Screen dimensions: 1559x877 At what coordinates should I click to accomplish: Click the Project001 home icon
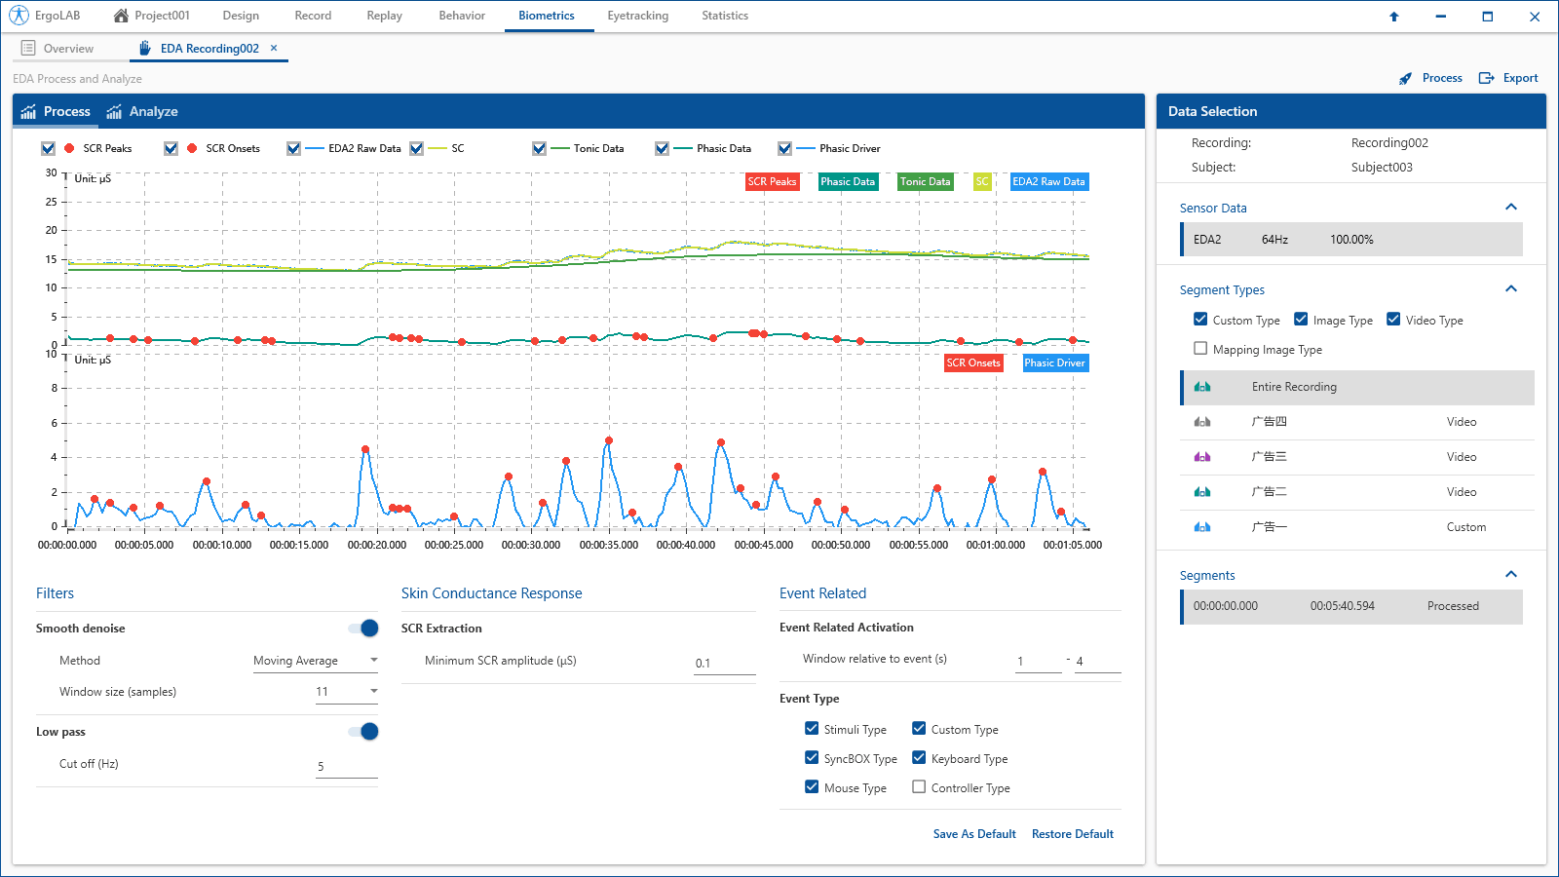point(121,16)
